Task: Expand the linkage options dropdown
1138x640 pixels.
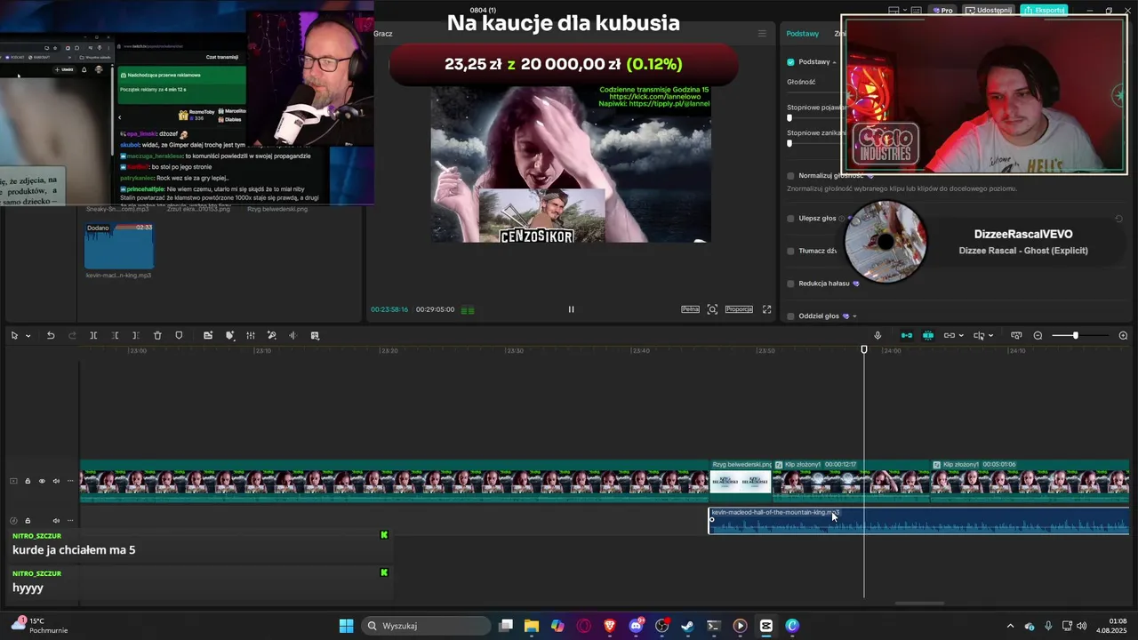Action: click(x=962, y=336)
